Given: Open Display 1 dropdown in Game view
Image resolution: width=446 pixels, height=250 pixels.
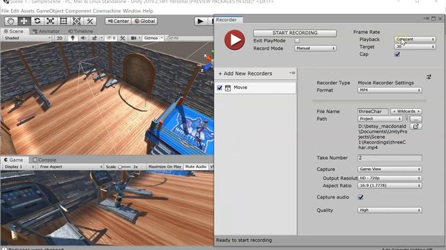Looking at the screenshot, I should (x=19, y=167).
